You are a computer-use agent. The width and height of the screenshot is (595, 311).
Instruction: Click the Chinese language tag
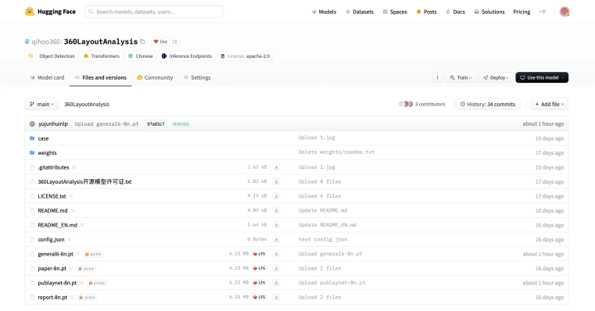click(141, 56)
